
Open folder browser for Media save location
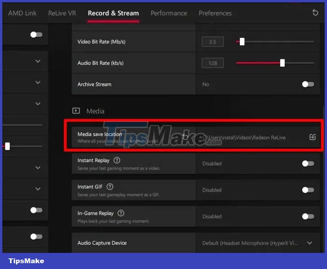pyautogui.click(x=312, y=137)
